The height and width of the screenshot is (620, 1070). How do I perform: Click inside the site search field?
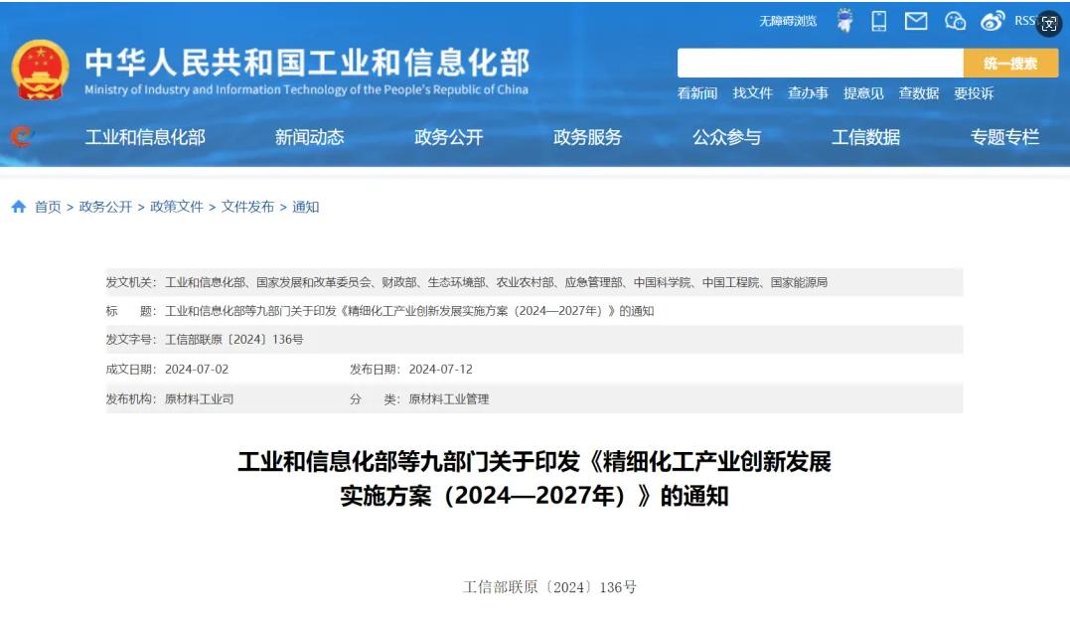821,63
